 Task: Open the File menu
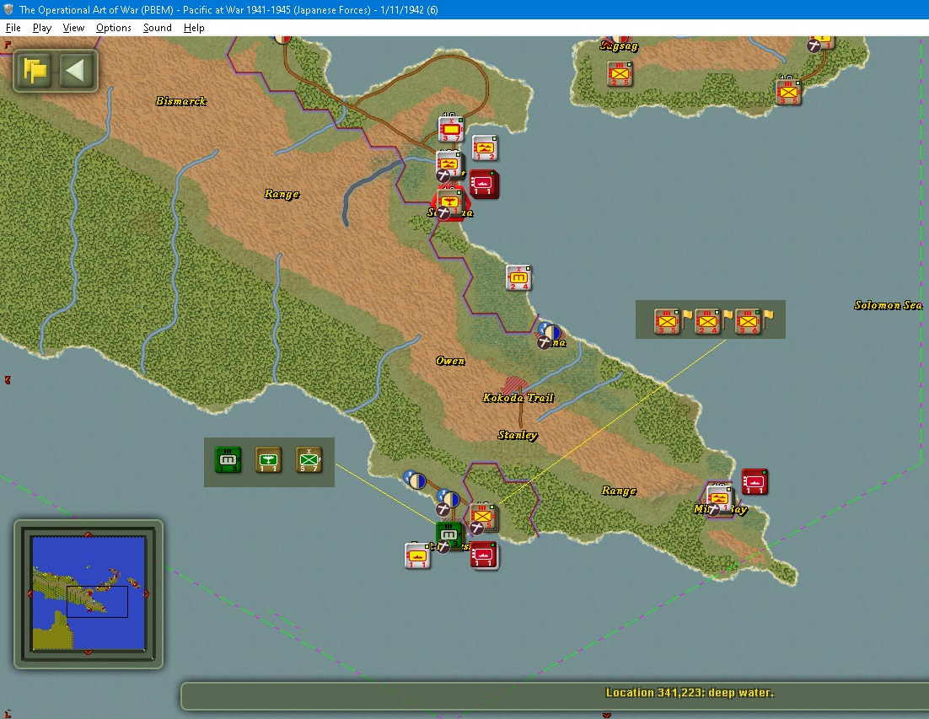tap(13, 28)
